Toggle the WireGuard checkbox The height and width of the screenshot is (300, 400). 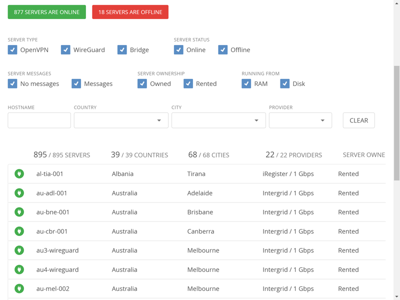point(65,49)
